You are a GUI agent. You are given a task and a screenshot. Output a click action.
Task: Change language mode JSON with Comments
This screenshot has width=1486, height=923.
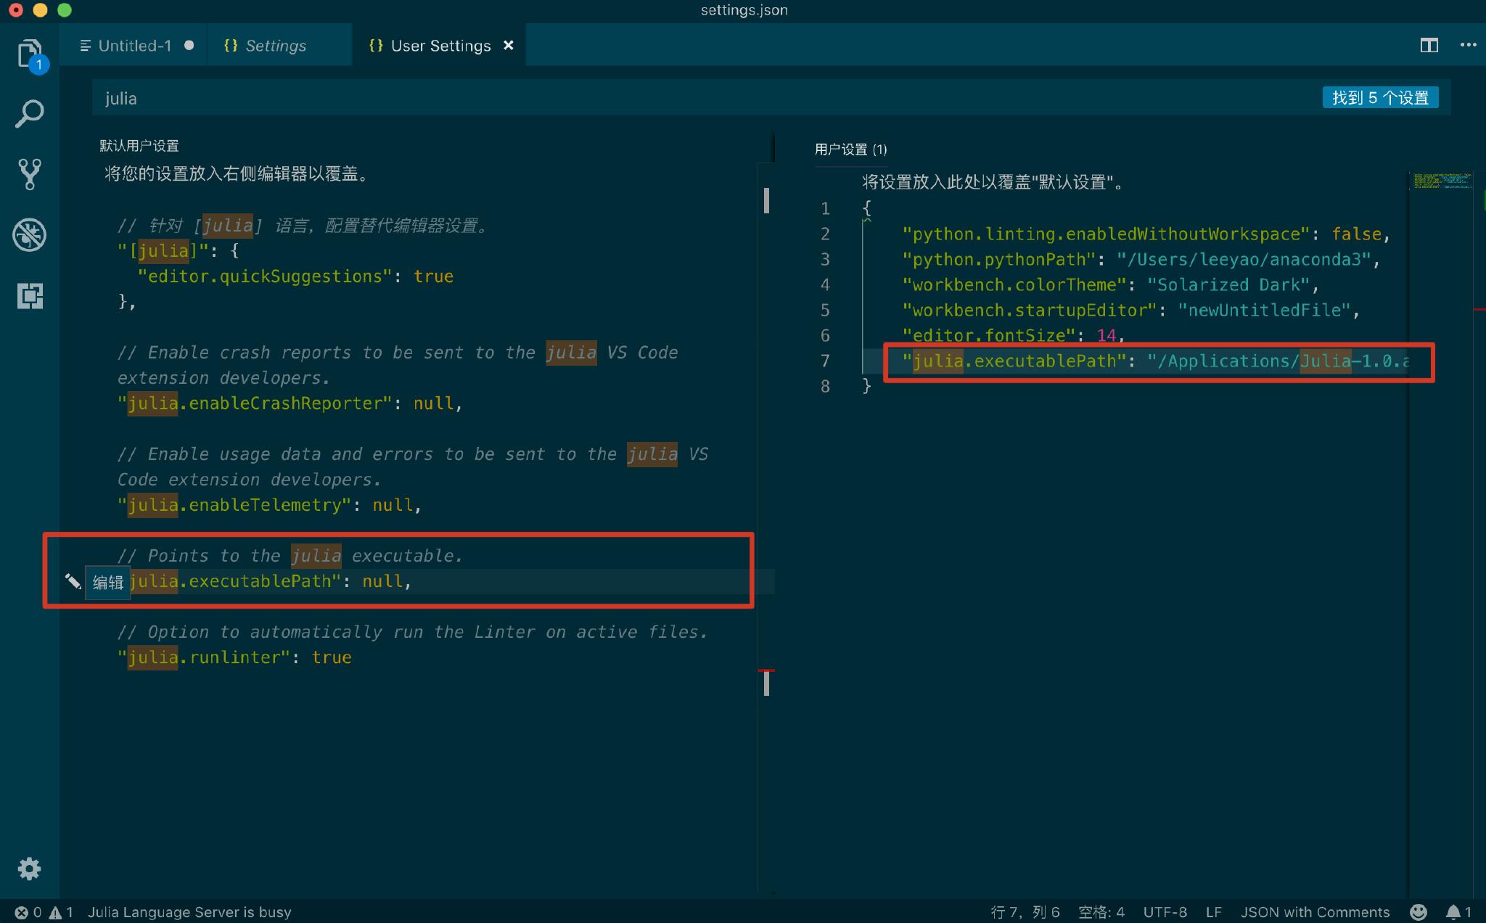click(x=1315, y=912)
